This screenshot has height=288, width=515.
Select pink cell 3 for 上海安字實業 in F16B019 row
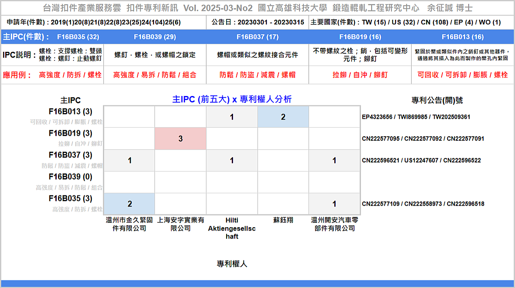181,138
